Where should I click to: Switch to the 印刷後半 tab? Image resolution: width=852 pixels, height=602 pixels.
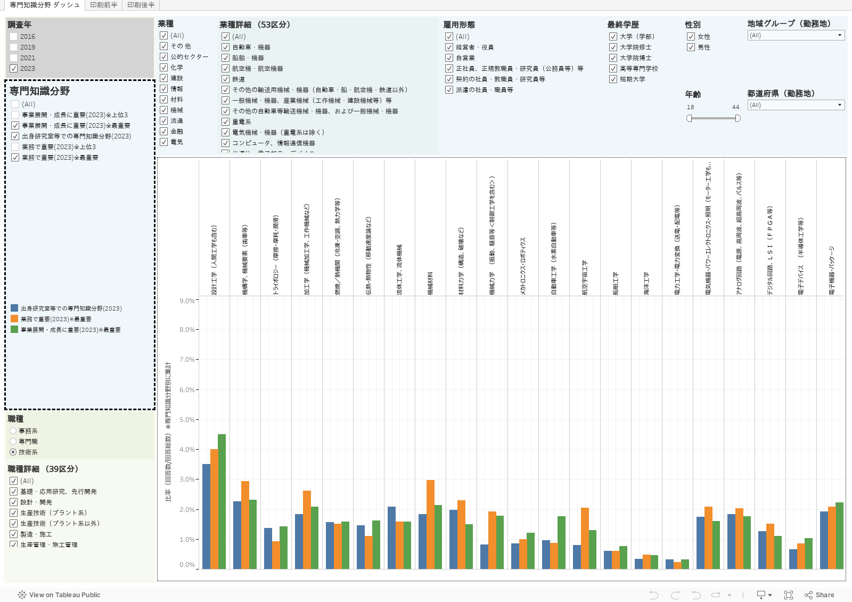[141, 5]
